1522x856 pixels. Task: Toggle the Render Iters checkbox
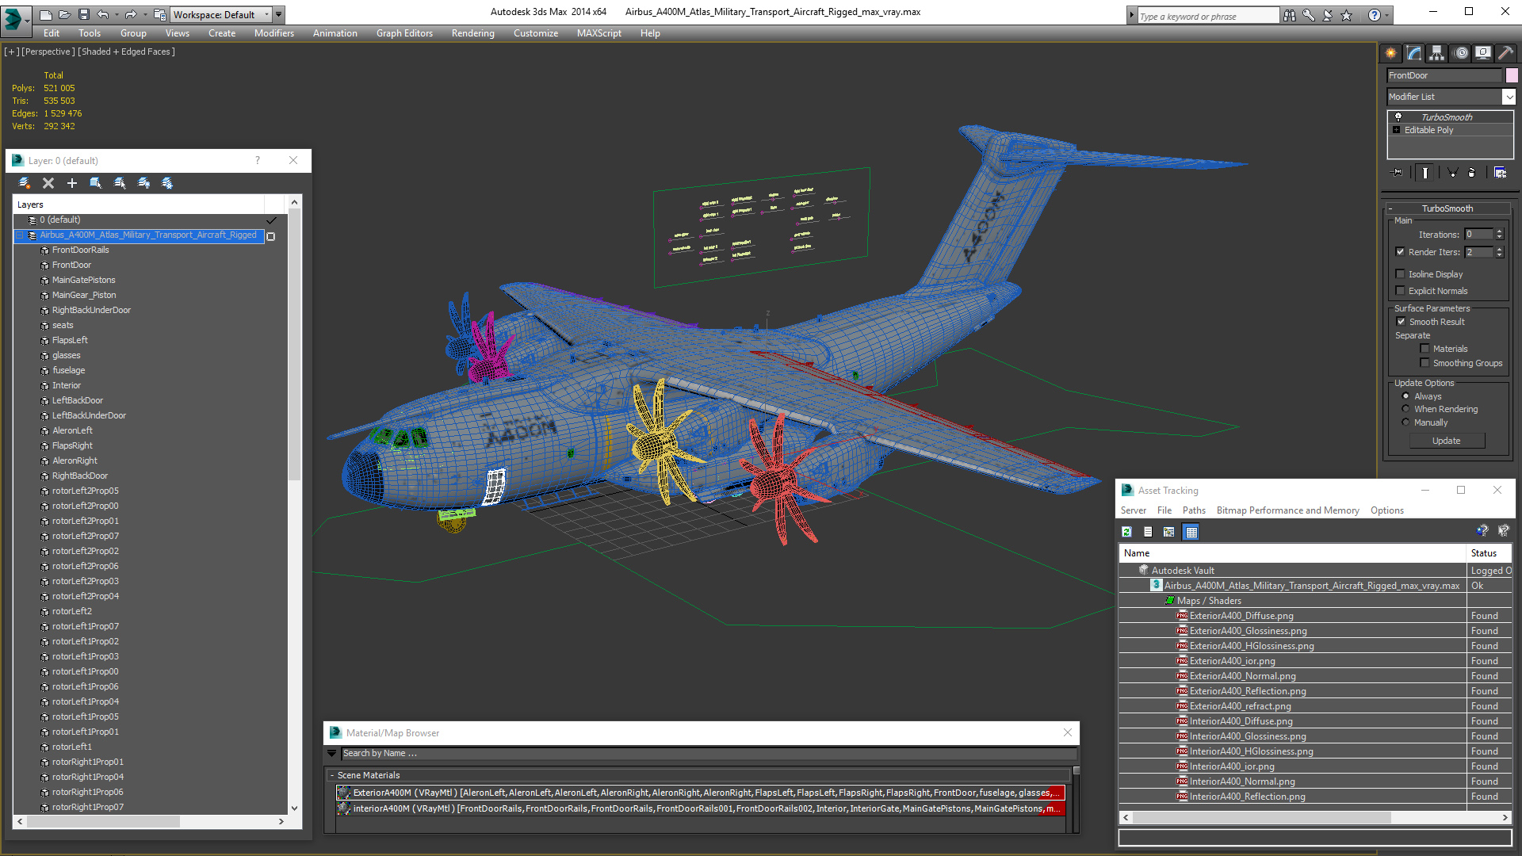[1401, 252]
